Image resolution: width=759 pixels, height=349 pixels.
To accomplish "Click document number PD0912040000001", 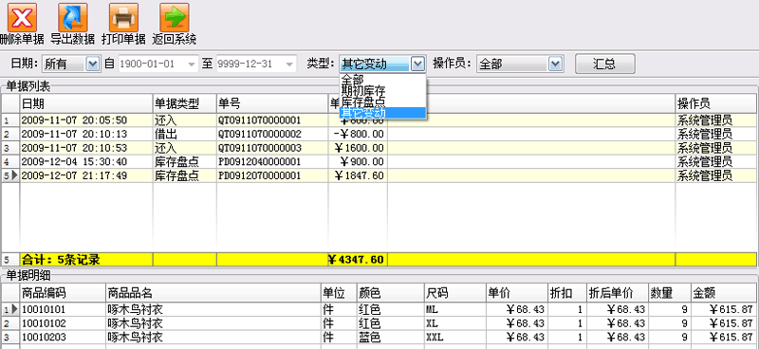I will point(260,161).
